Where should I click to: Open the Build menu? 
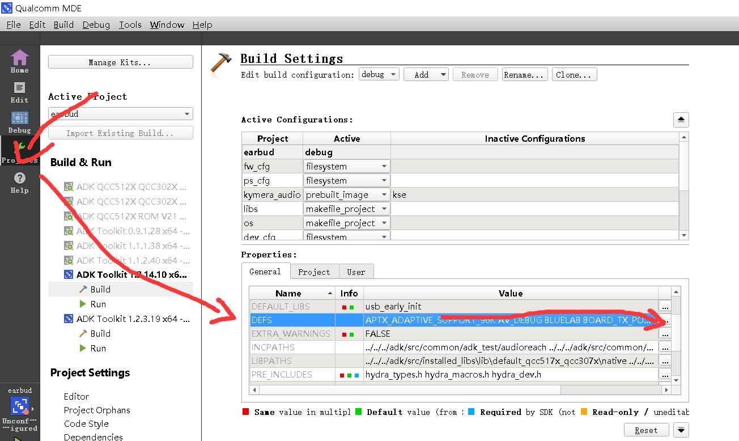[x=63, y=24]
